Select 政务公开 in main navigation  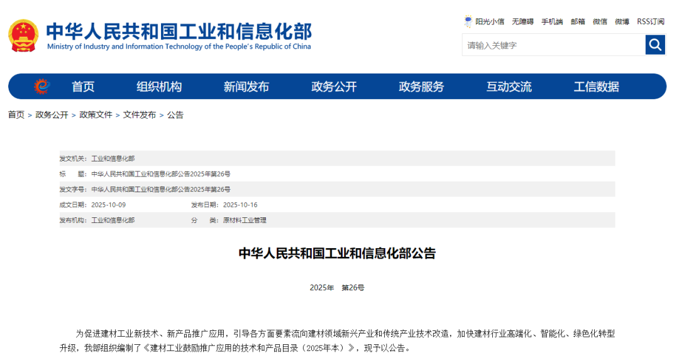(334, 87)
